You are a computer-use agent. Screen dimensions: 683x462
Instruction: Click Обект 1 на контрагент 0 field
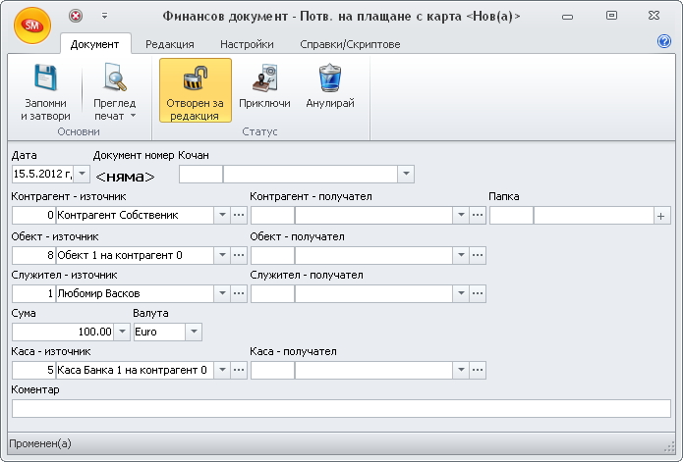click(135, 255)
